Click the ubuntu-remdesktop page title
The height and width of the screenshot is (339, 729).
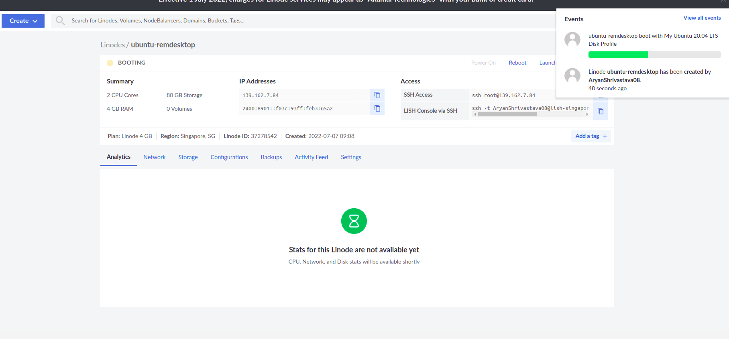(163, 45)
